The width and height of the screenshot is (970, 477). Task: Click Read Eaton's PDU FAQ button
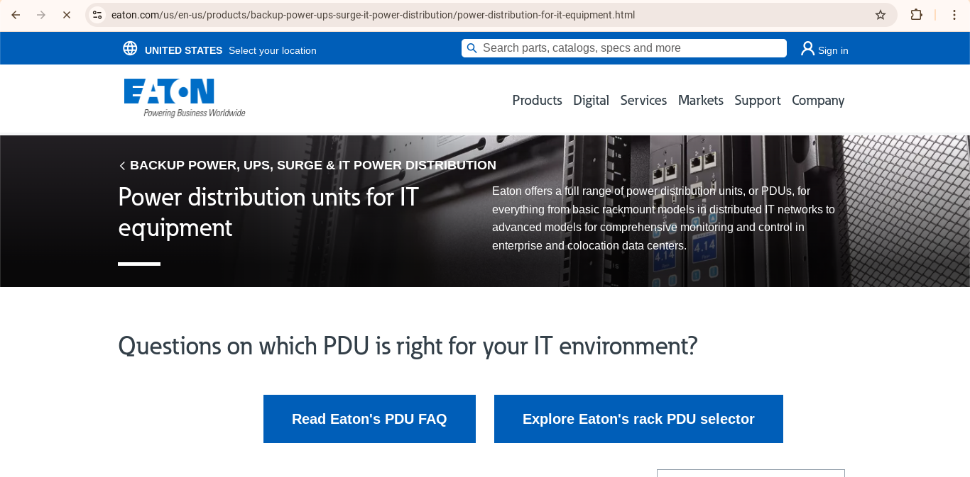coord(369,419)
